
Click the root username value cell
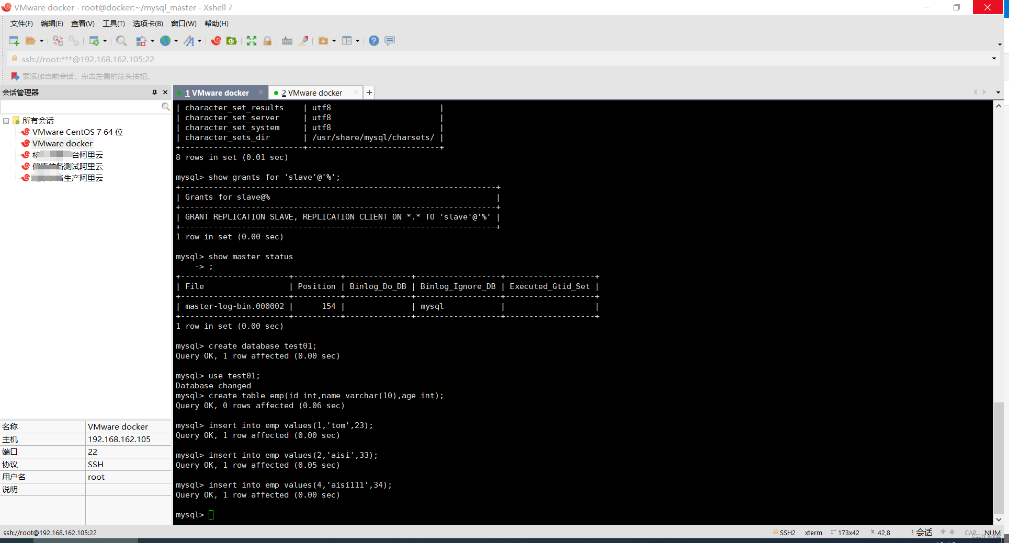128,477
